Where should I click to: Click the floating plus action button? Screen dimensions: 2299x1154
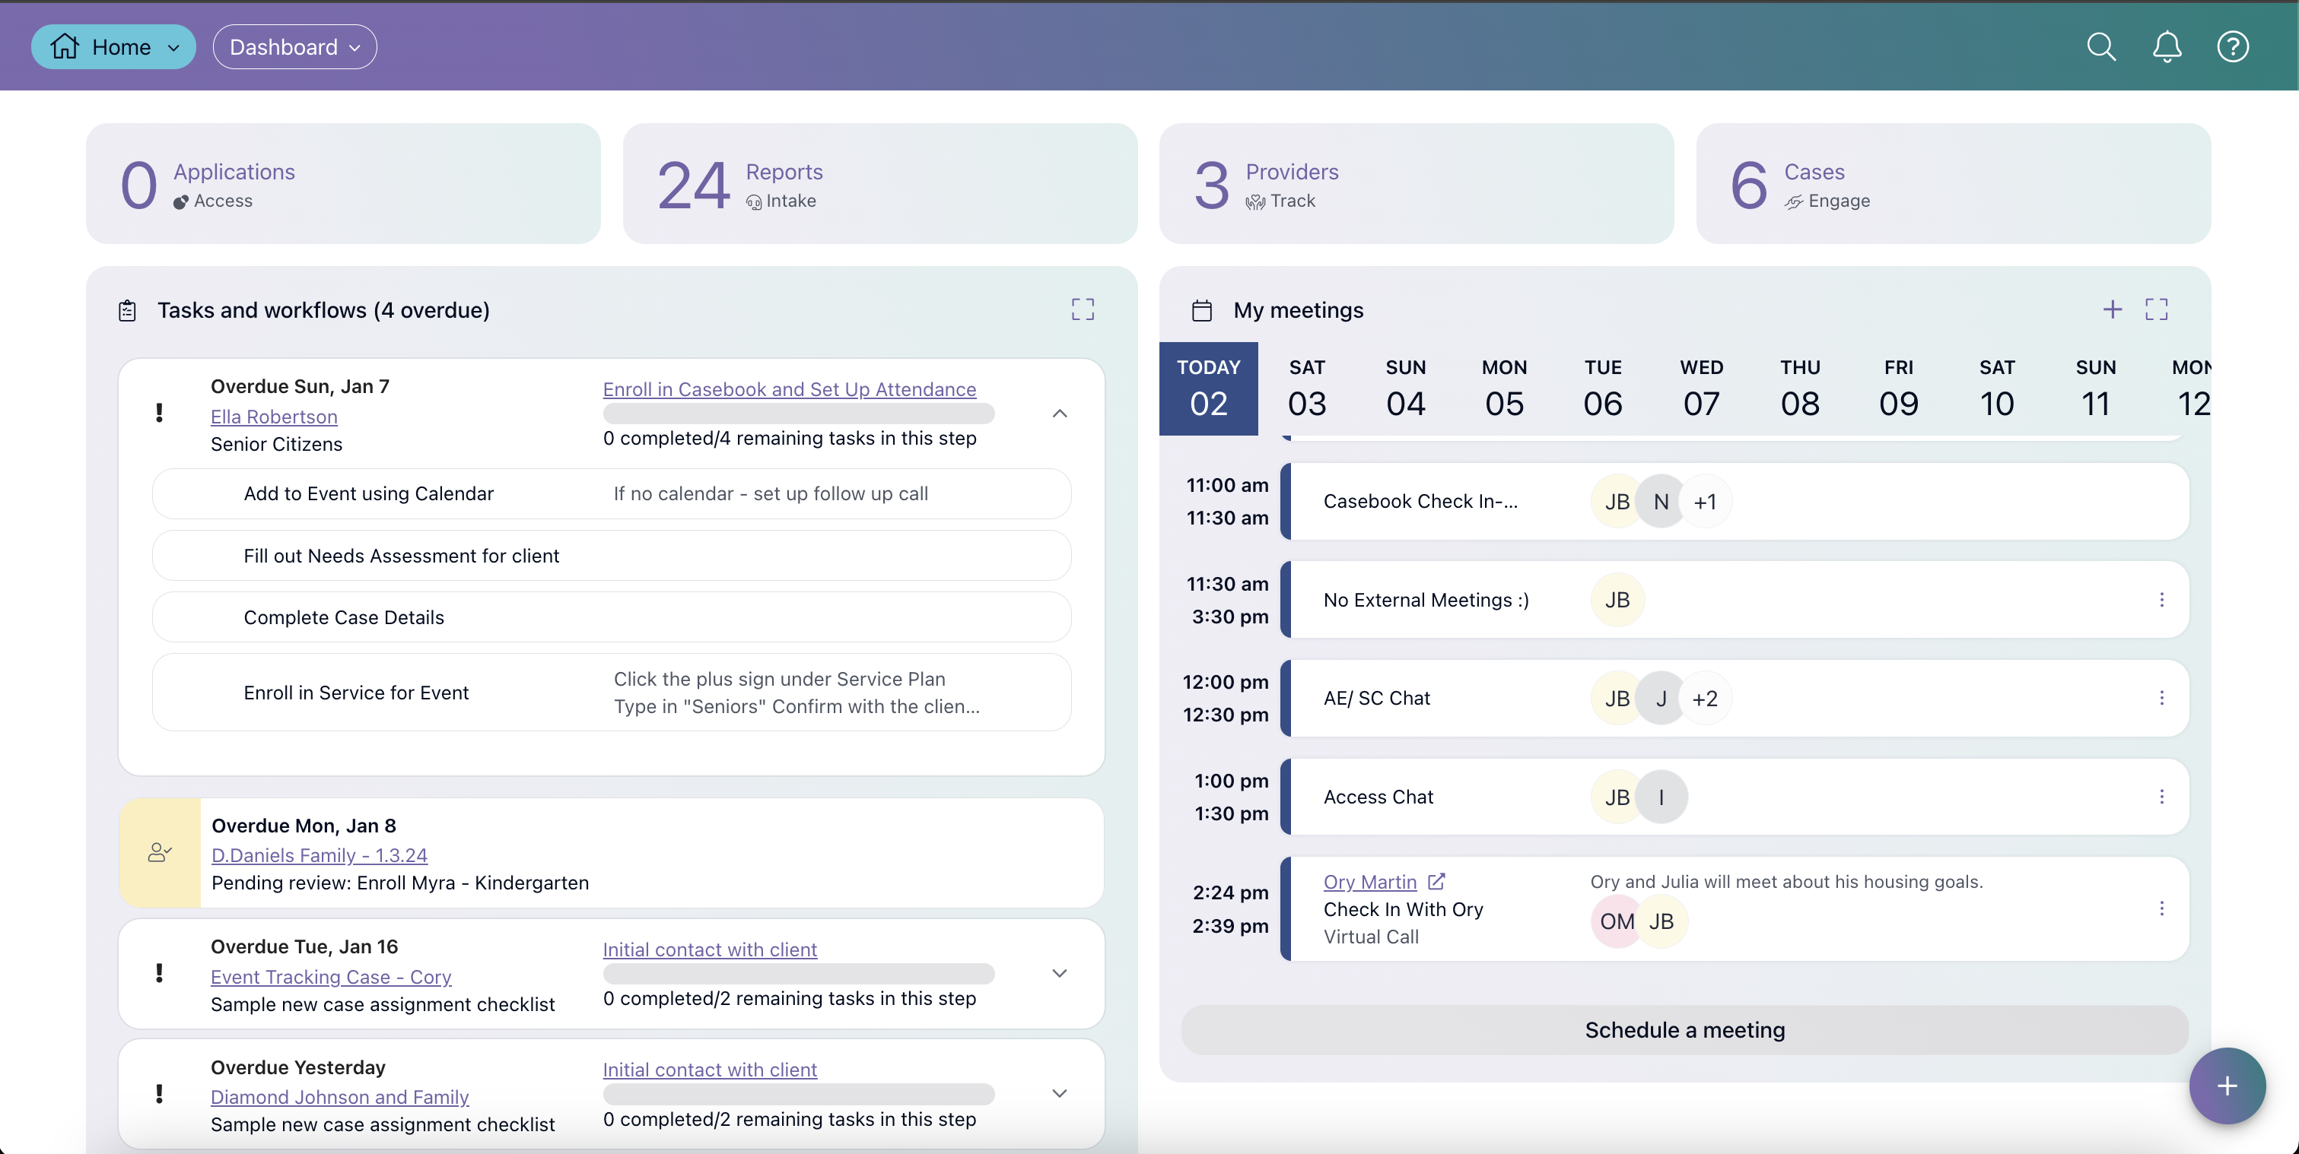(2227, 1086)
